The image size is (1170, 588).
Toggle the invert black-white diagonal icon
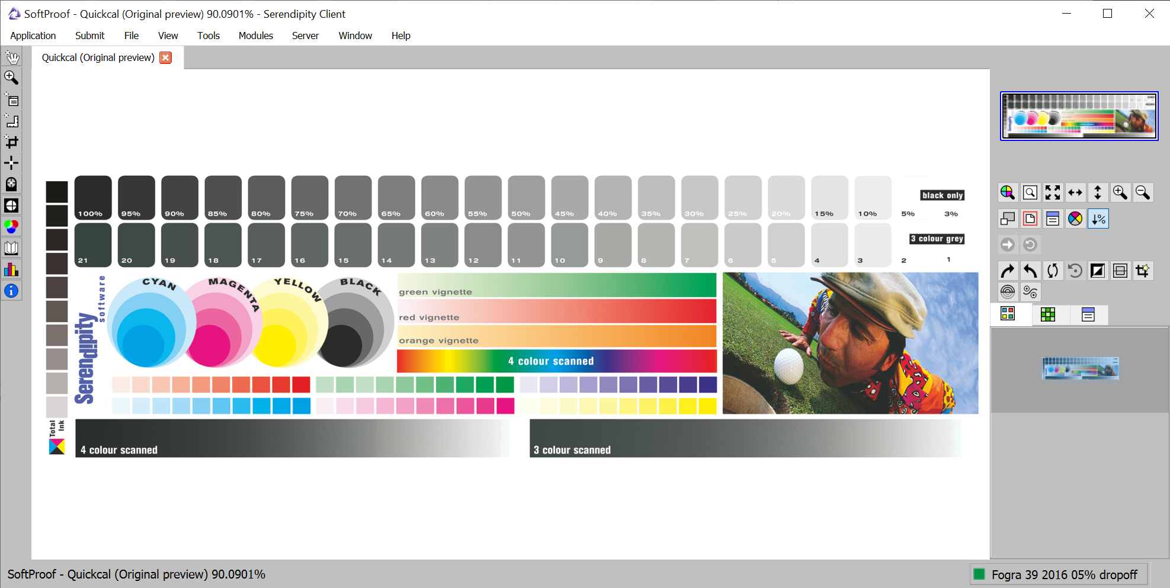[1098, 271]
